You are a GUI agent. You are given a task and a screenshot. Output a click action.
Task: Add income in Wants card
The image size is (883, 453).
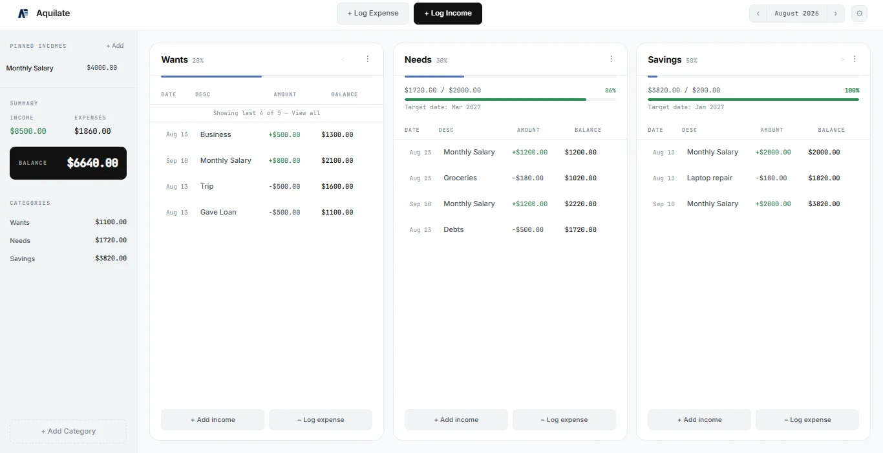(213, 419)
